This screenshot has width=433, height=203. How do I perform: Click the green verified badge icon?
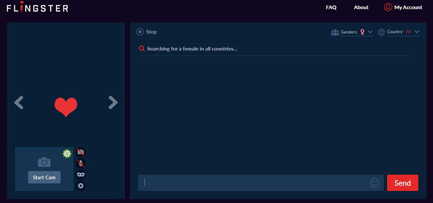67,154
